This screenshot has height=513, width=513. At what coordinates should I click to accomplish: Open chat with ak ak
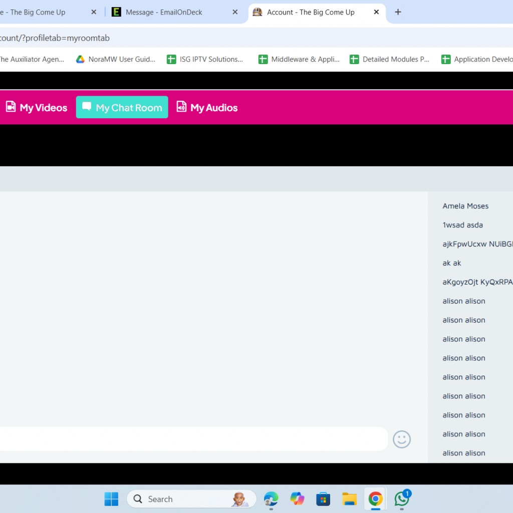point(451,263)
